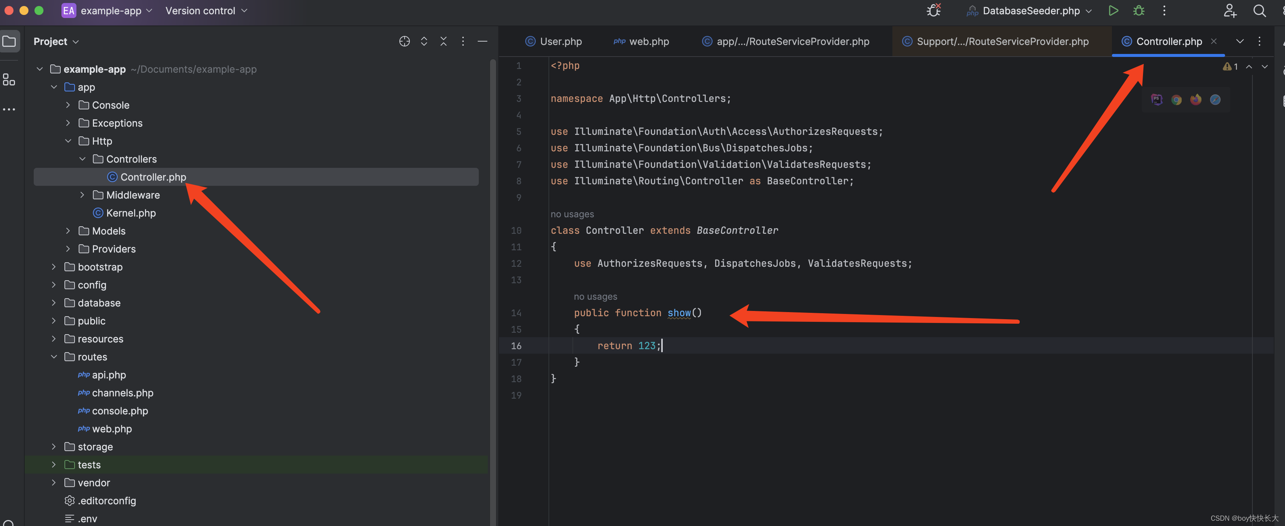Open file in Firefox browser

point(1196,100)
